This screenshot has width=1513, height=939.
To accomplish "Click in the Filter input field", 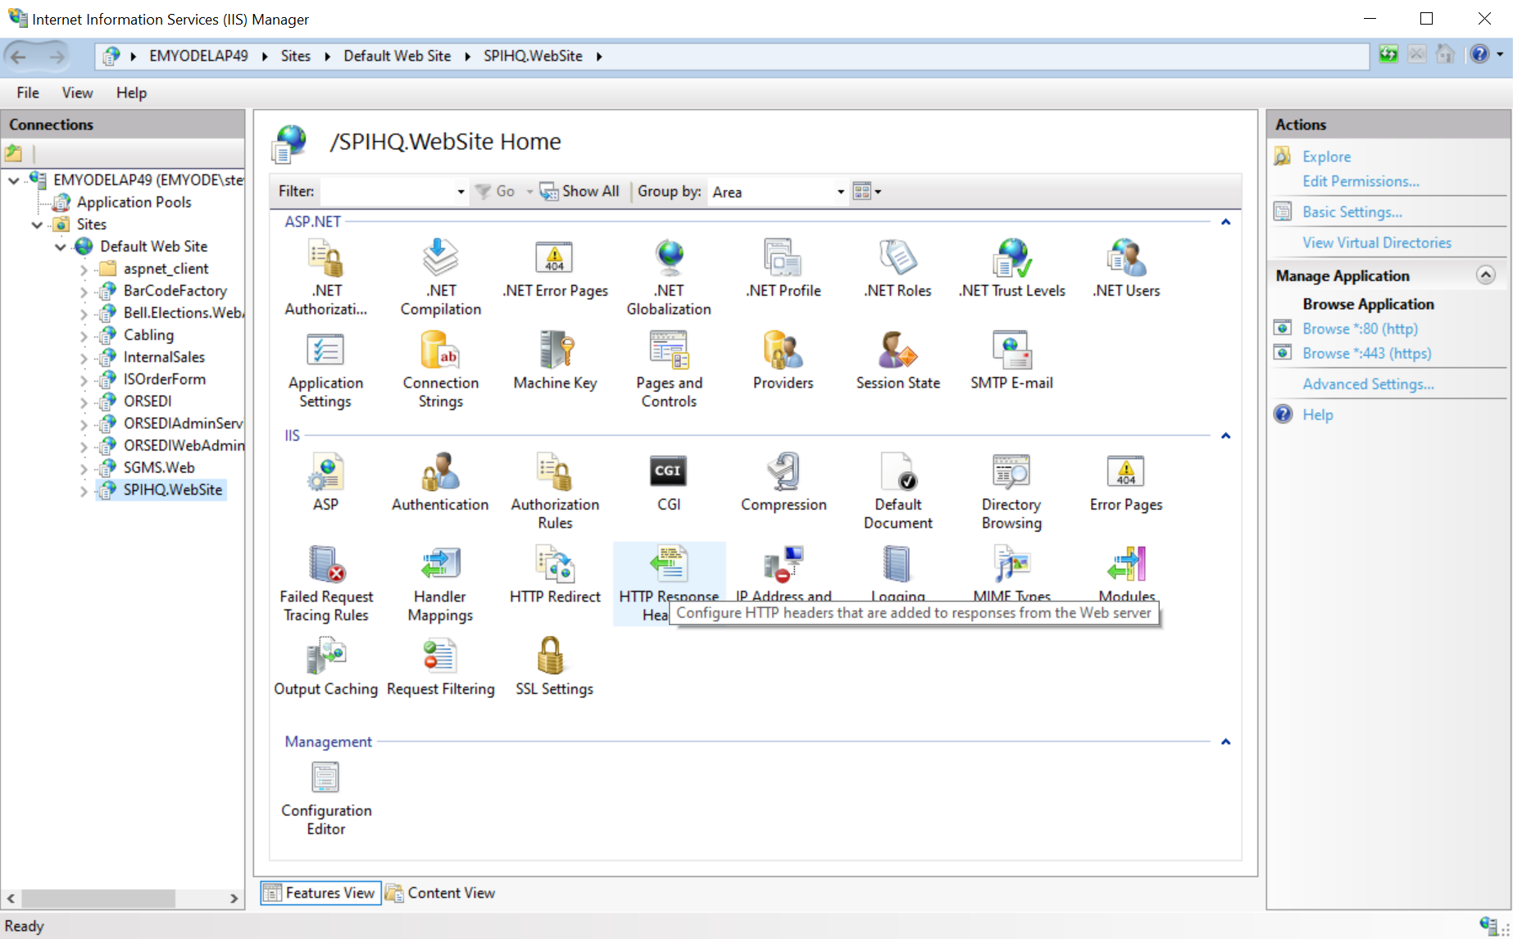I will 388,192.
